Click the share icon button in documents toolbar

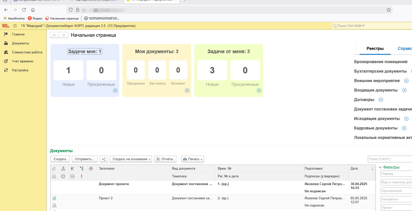pos(104,159)
